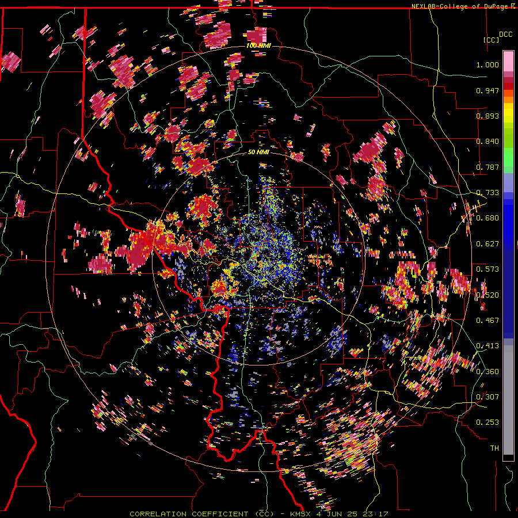
Task: Select the 0.627 legend value
Action: (x=487, y=244)
